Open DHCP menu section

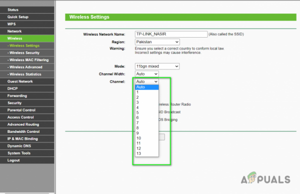[x=27, y=89]
